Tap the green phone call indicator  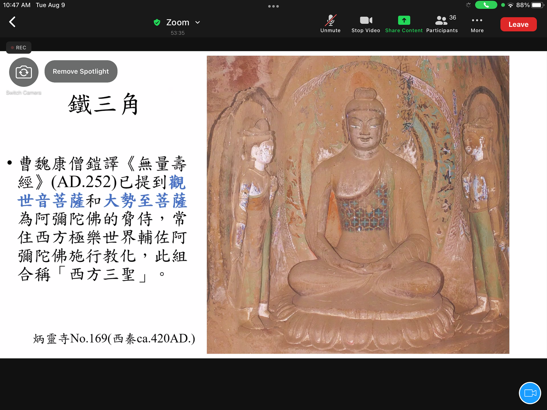pyautogui.click(x=486, y=5)
